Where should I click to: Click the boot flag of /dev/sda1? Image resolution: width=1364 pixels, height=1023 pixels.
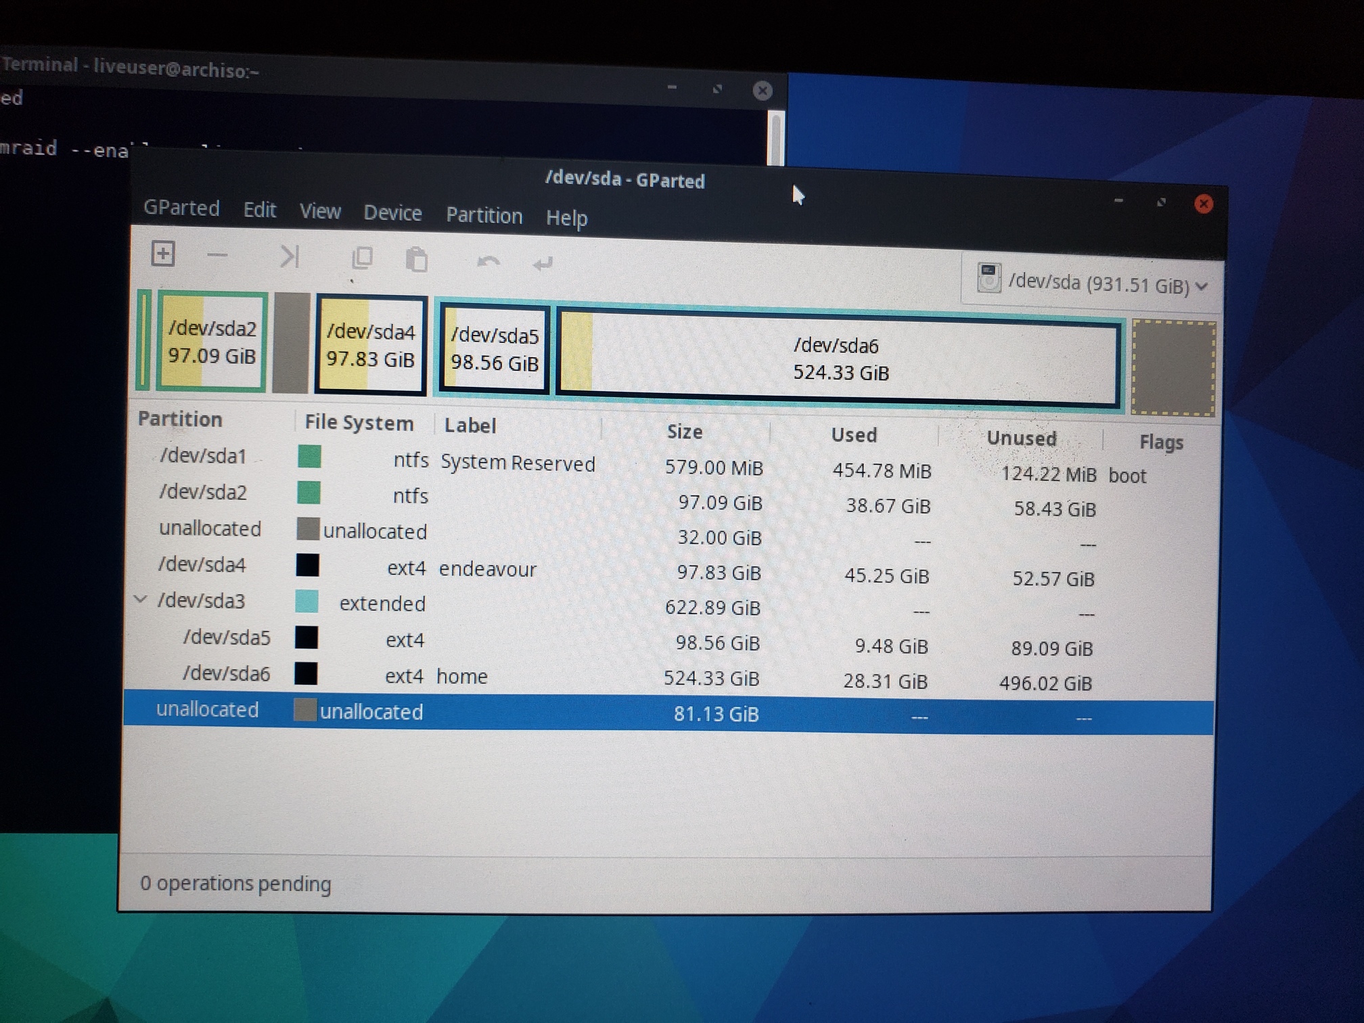pyautogui.click(x=1127, y=476)
